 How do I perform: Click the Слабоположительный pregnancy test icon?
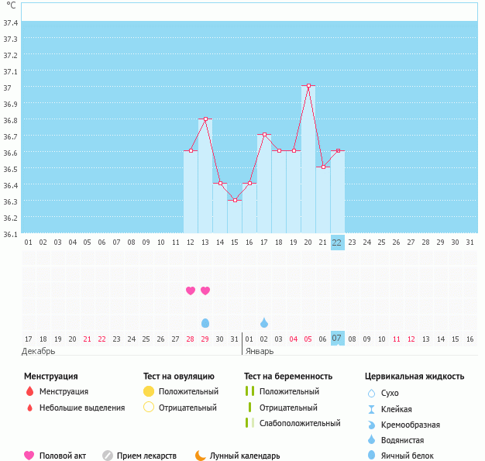pos(250,423)
